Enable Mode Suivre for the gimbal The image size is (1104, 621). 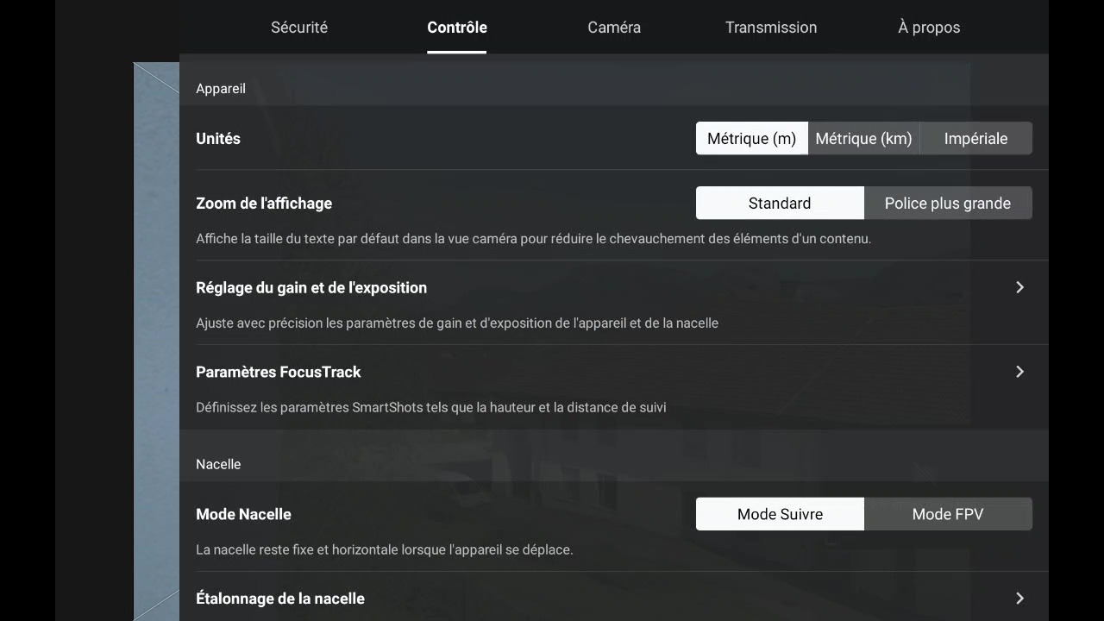coord(780,514)
